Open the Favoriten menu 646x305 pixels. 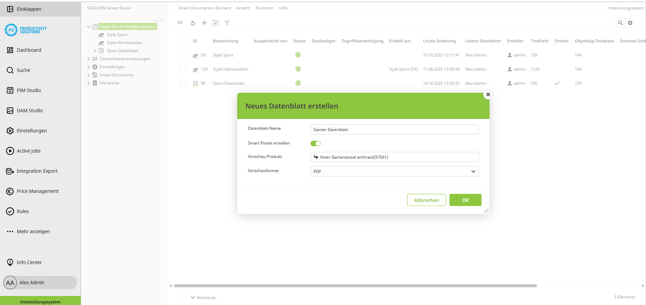coord(265,8)
